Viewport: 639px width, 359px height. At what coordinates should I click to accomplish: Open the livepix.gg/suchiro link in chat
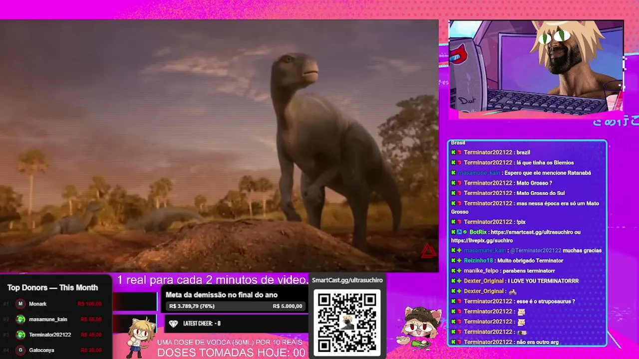click(482, 240)
